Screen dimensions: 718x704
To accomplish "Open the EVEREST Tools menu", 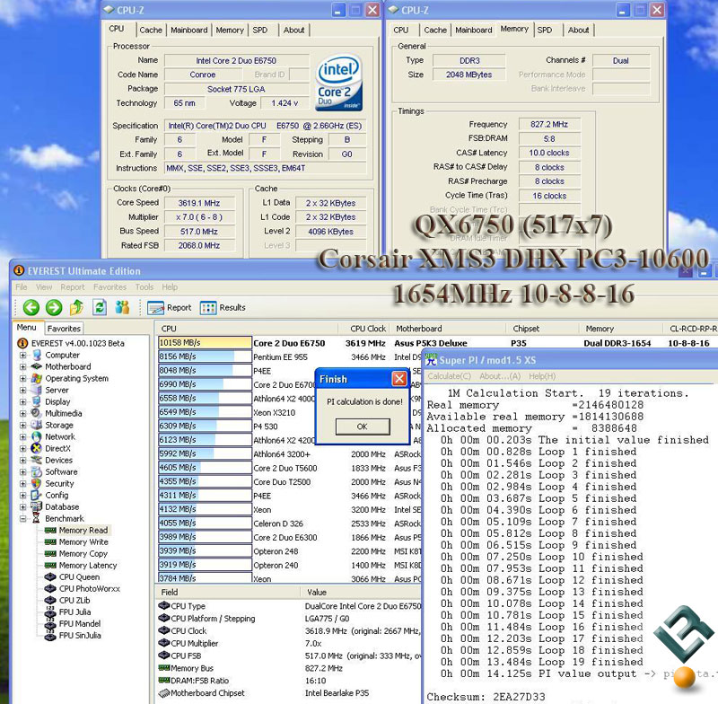I will [144, 287].
